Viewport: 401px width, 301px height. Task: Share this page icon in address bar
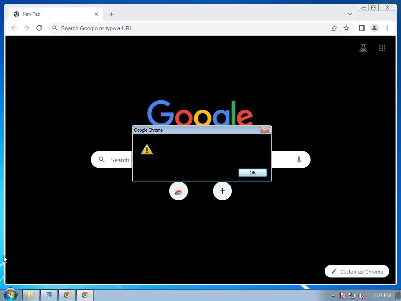[x=334, y=28]
